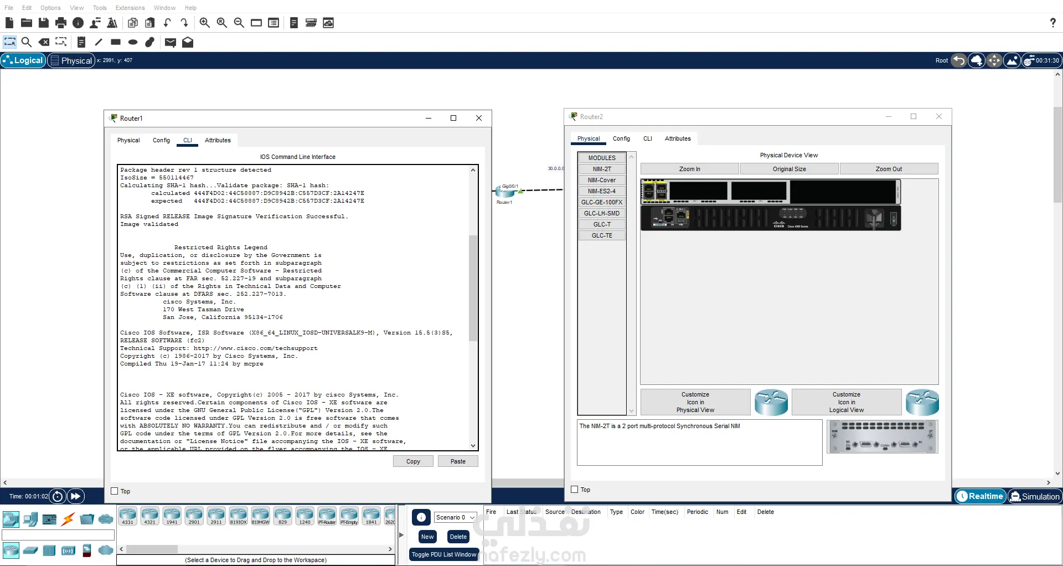Select the NIM-ES2-4 module
Screen dimensions: 1063x566
click(602, 191)
